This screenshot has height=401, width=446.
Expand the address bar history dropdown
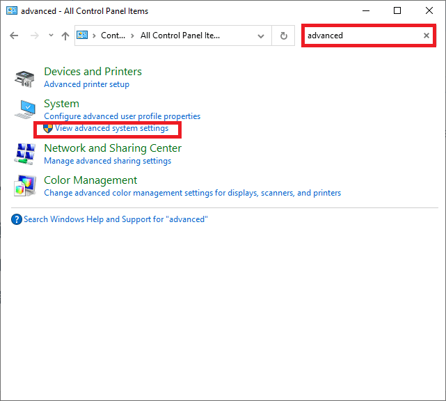pos(261,36)
